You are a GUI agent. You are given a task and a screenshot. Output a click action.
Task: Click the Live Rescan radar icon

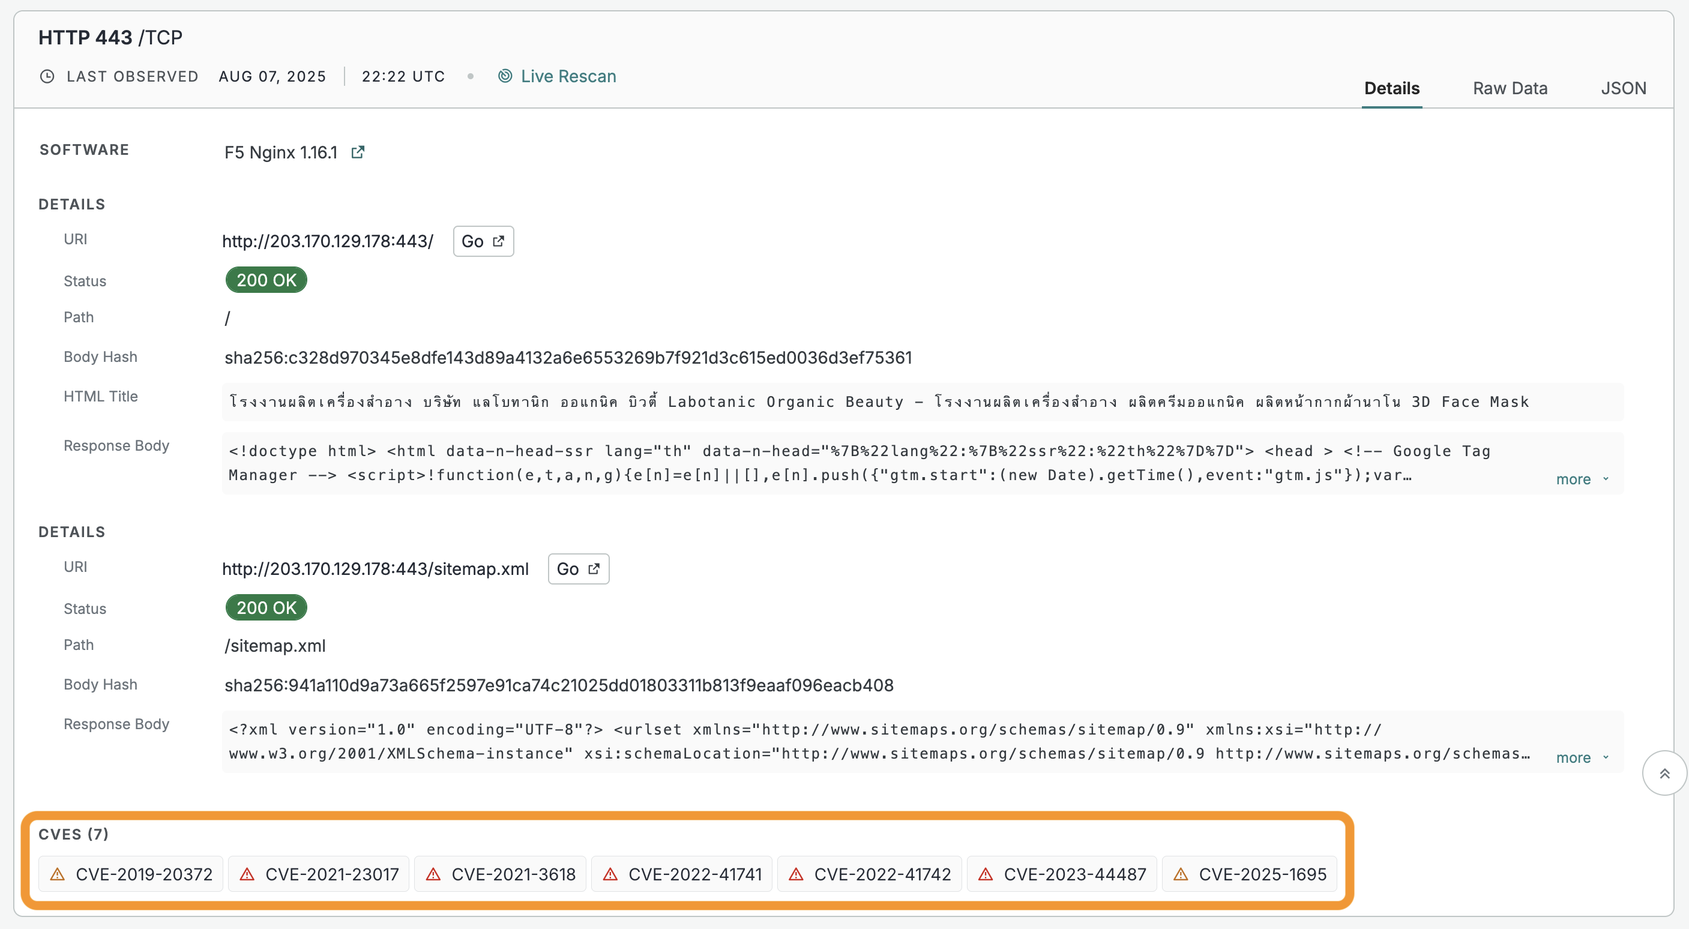(505, 76)
